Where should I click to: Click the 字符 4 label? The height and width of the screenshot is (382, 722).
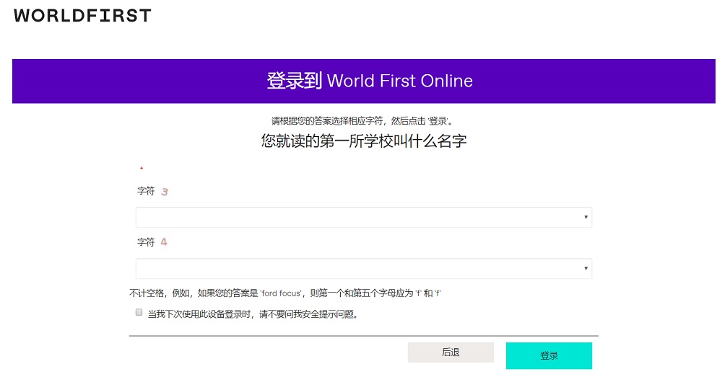152,241
